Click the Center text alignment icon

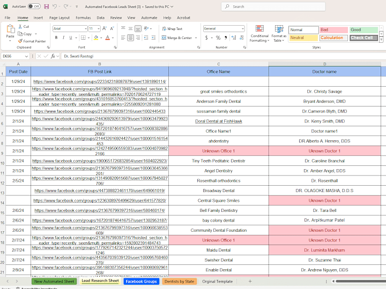[x=130, y=37]
